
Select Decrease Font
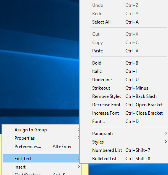click(123, 105)
